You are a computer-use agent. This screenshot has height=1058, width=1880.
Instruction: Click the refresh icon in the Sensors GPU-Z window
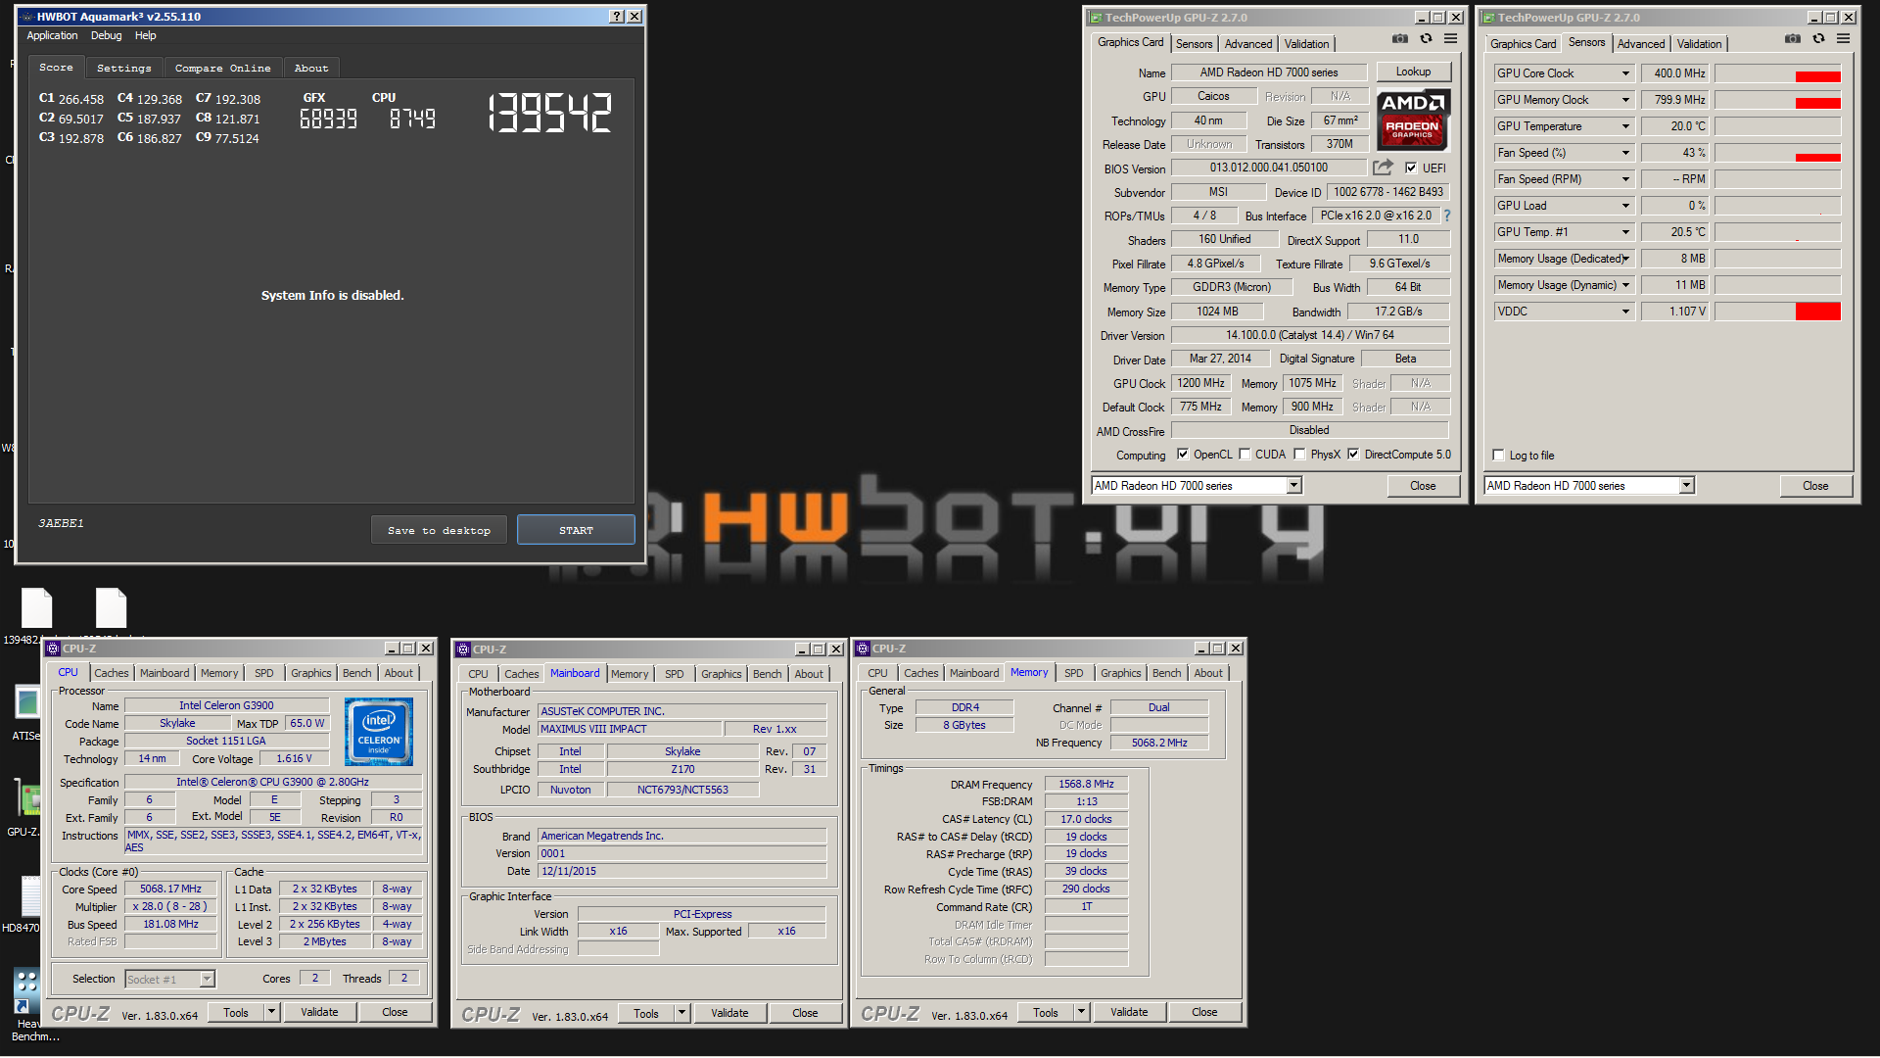(1818, 39)
